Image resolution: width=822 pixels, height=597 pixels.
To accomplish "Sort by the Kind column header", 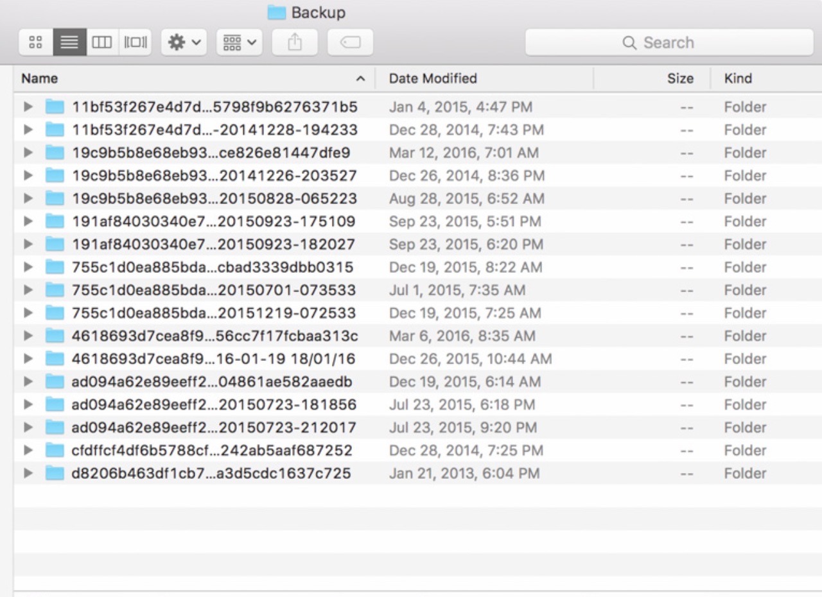I will pos(739,78).
